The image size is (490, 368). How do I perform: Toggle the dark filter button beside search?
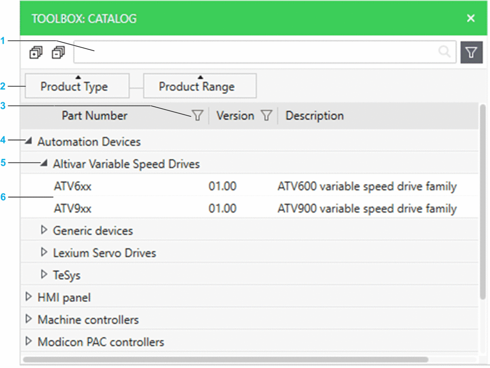click(x=471, y=52)
